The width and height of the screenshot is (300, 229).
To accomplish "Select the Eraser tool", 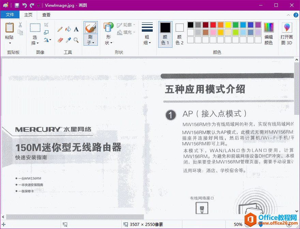I will [x=60, y=40].
